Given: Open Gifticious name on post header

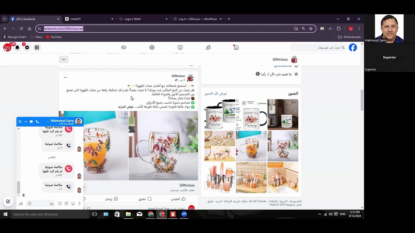Looking at the screenshot, I should (x=178, y=76).
